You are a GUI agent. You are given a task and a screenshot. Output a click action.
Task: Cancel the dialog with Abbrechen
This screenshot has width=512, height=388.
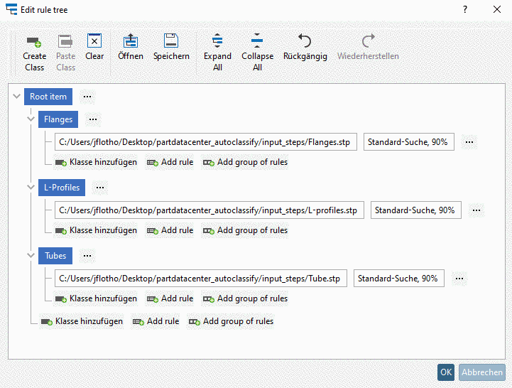pyautogui.click(x=482, y=372)
